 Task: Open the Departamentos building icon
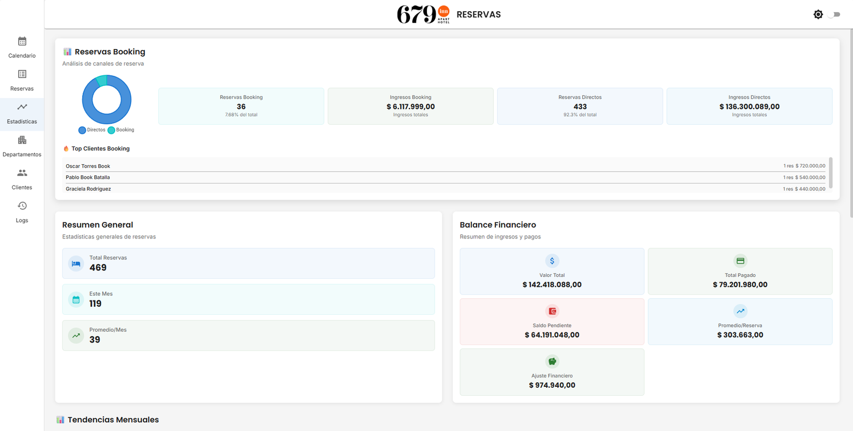pyautogui.click(x=22, y=140)
